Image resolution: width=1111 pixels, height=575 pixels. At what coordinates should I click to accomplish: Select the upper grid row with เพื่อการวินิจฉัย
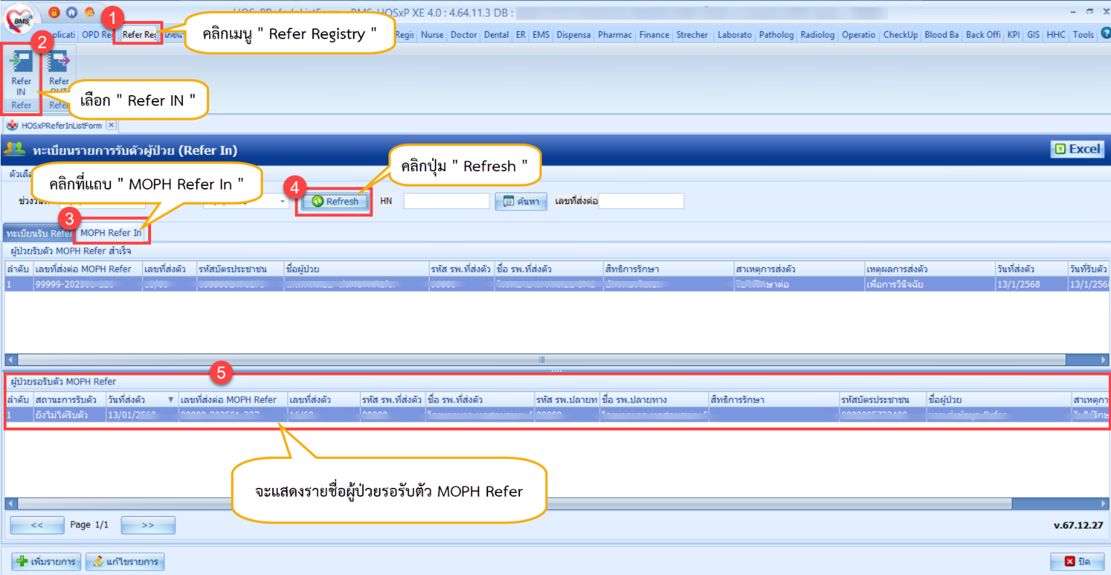(556, 285)
